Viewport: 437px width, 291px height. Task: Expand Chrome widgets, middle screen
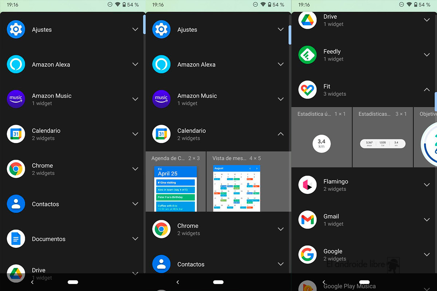tap(280, 230)
